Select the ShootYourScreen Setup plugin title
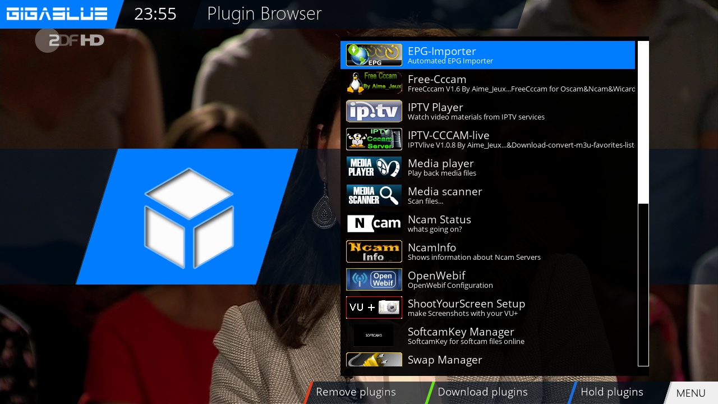 467,304
